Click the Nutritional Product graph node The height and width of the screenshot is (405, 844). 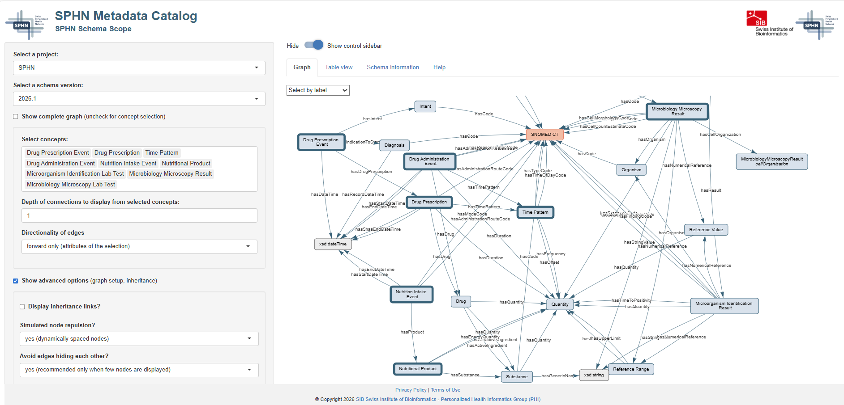417,369
